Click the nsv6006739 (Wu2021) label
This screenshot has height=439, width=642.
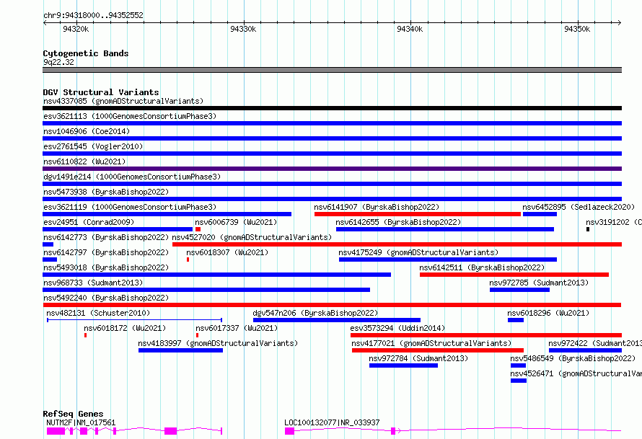[x=237, y=222]
